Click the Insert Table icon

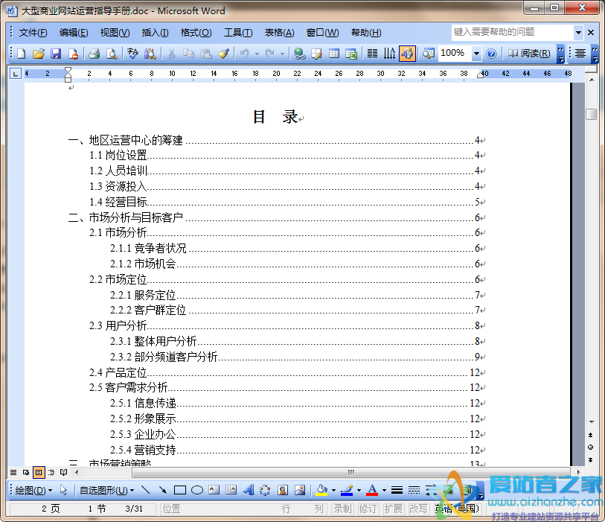coord(334,54)
